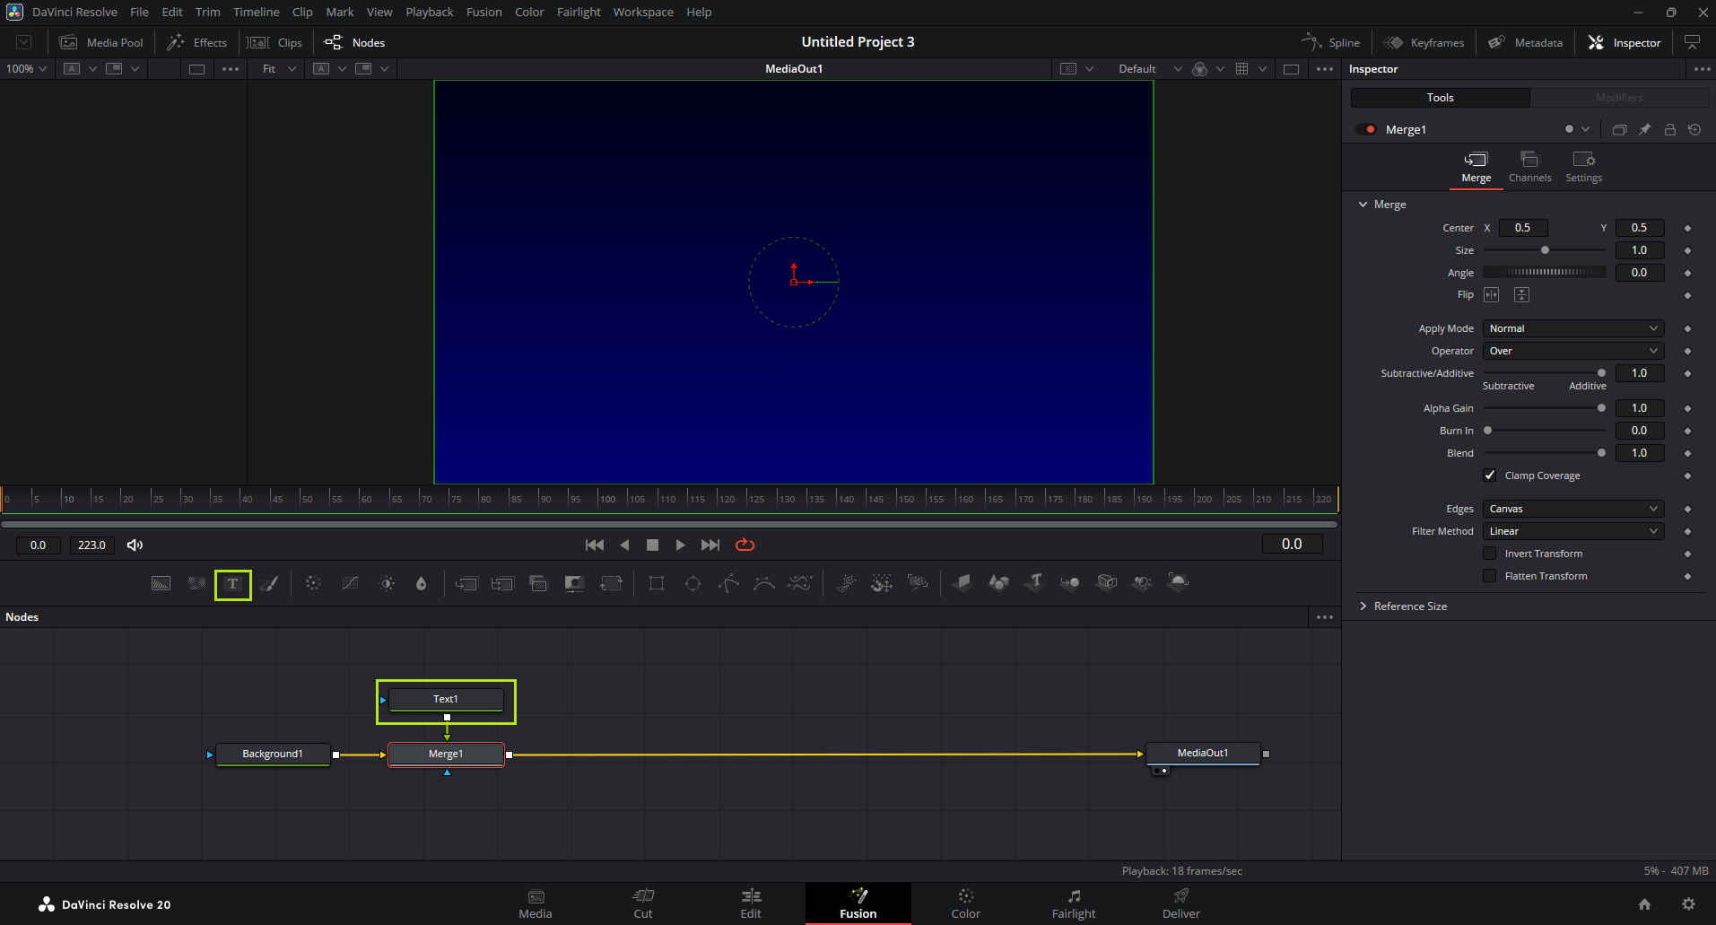Image resolution: width=1716 pixels, height=925 pixels.
Task: Open the Operator dropdown
Action: [1572, 351]
